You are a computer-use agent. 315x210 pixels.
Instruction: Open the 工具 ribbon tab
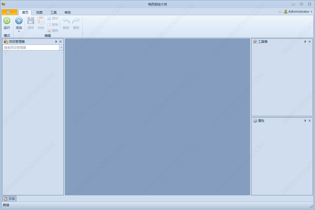54,12
